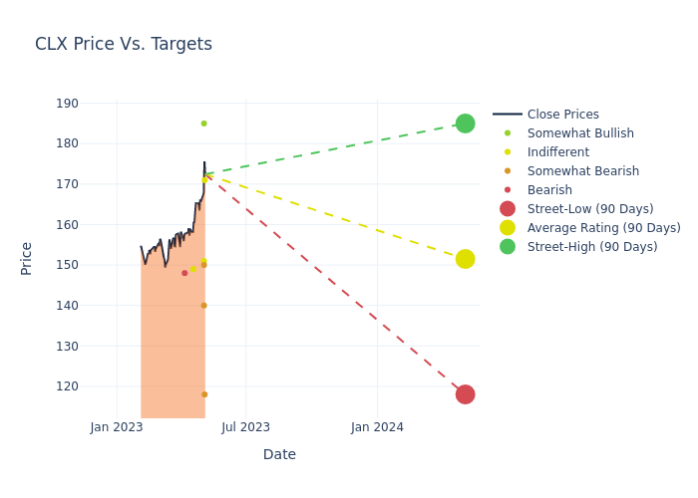Click the Jul 2023 x-axis label

point(245,427)
